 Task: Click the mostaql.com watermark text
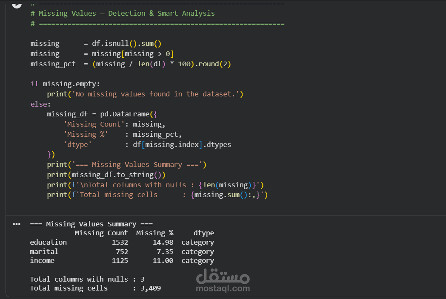223,288
